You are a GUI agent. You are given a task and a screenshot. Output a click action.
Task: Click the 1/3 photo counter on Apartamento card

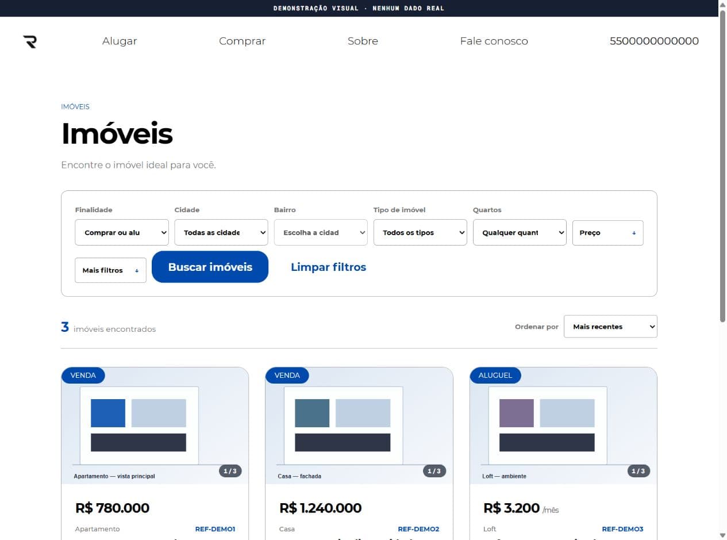pos(230,471)
